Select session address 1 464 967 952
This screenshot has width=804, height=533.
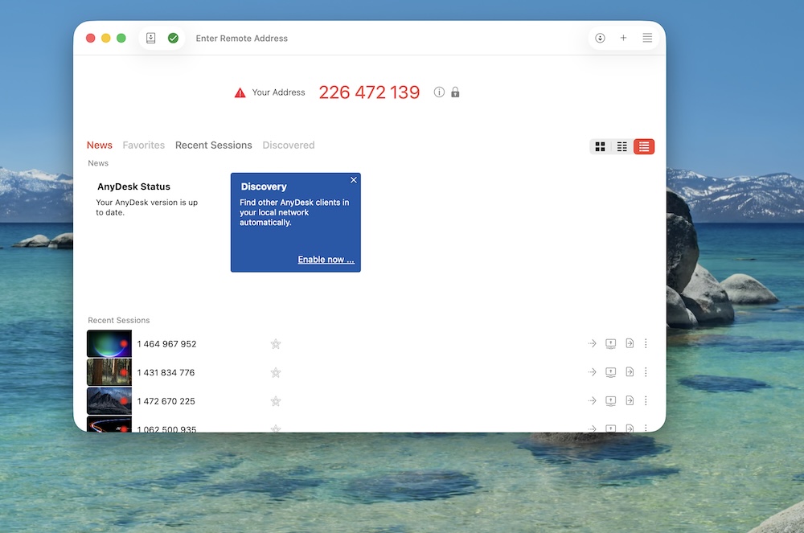[x=166, y=344]
